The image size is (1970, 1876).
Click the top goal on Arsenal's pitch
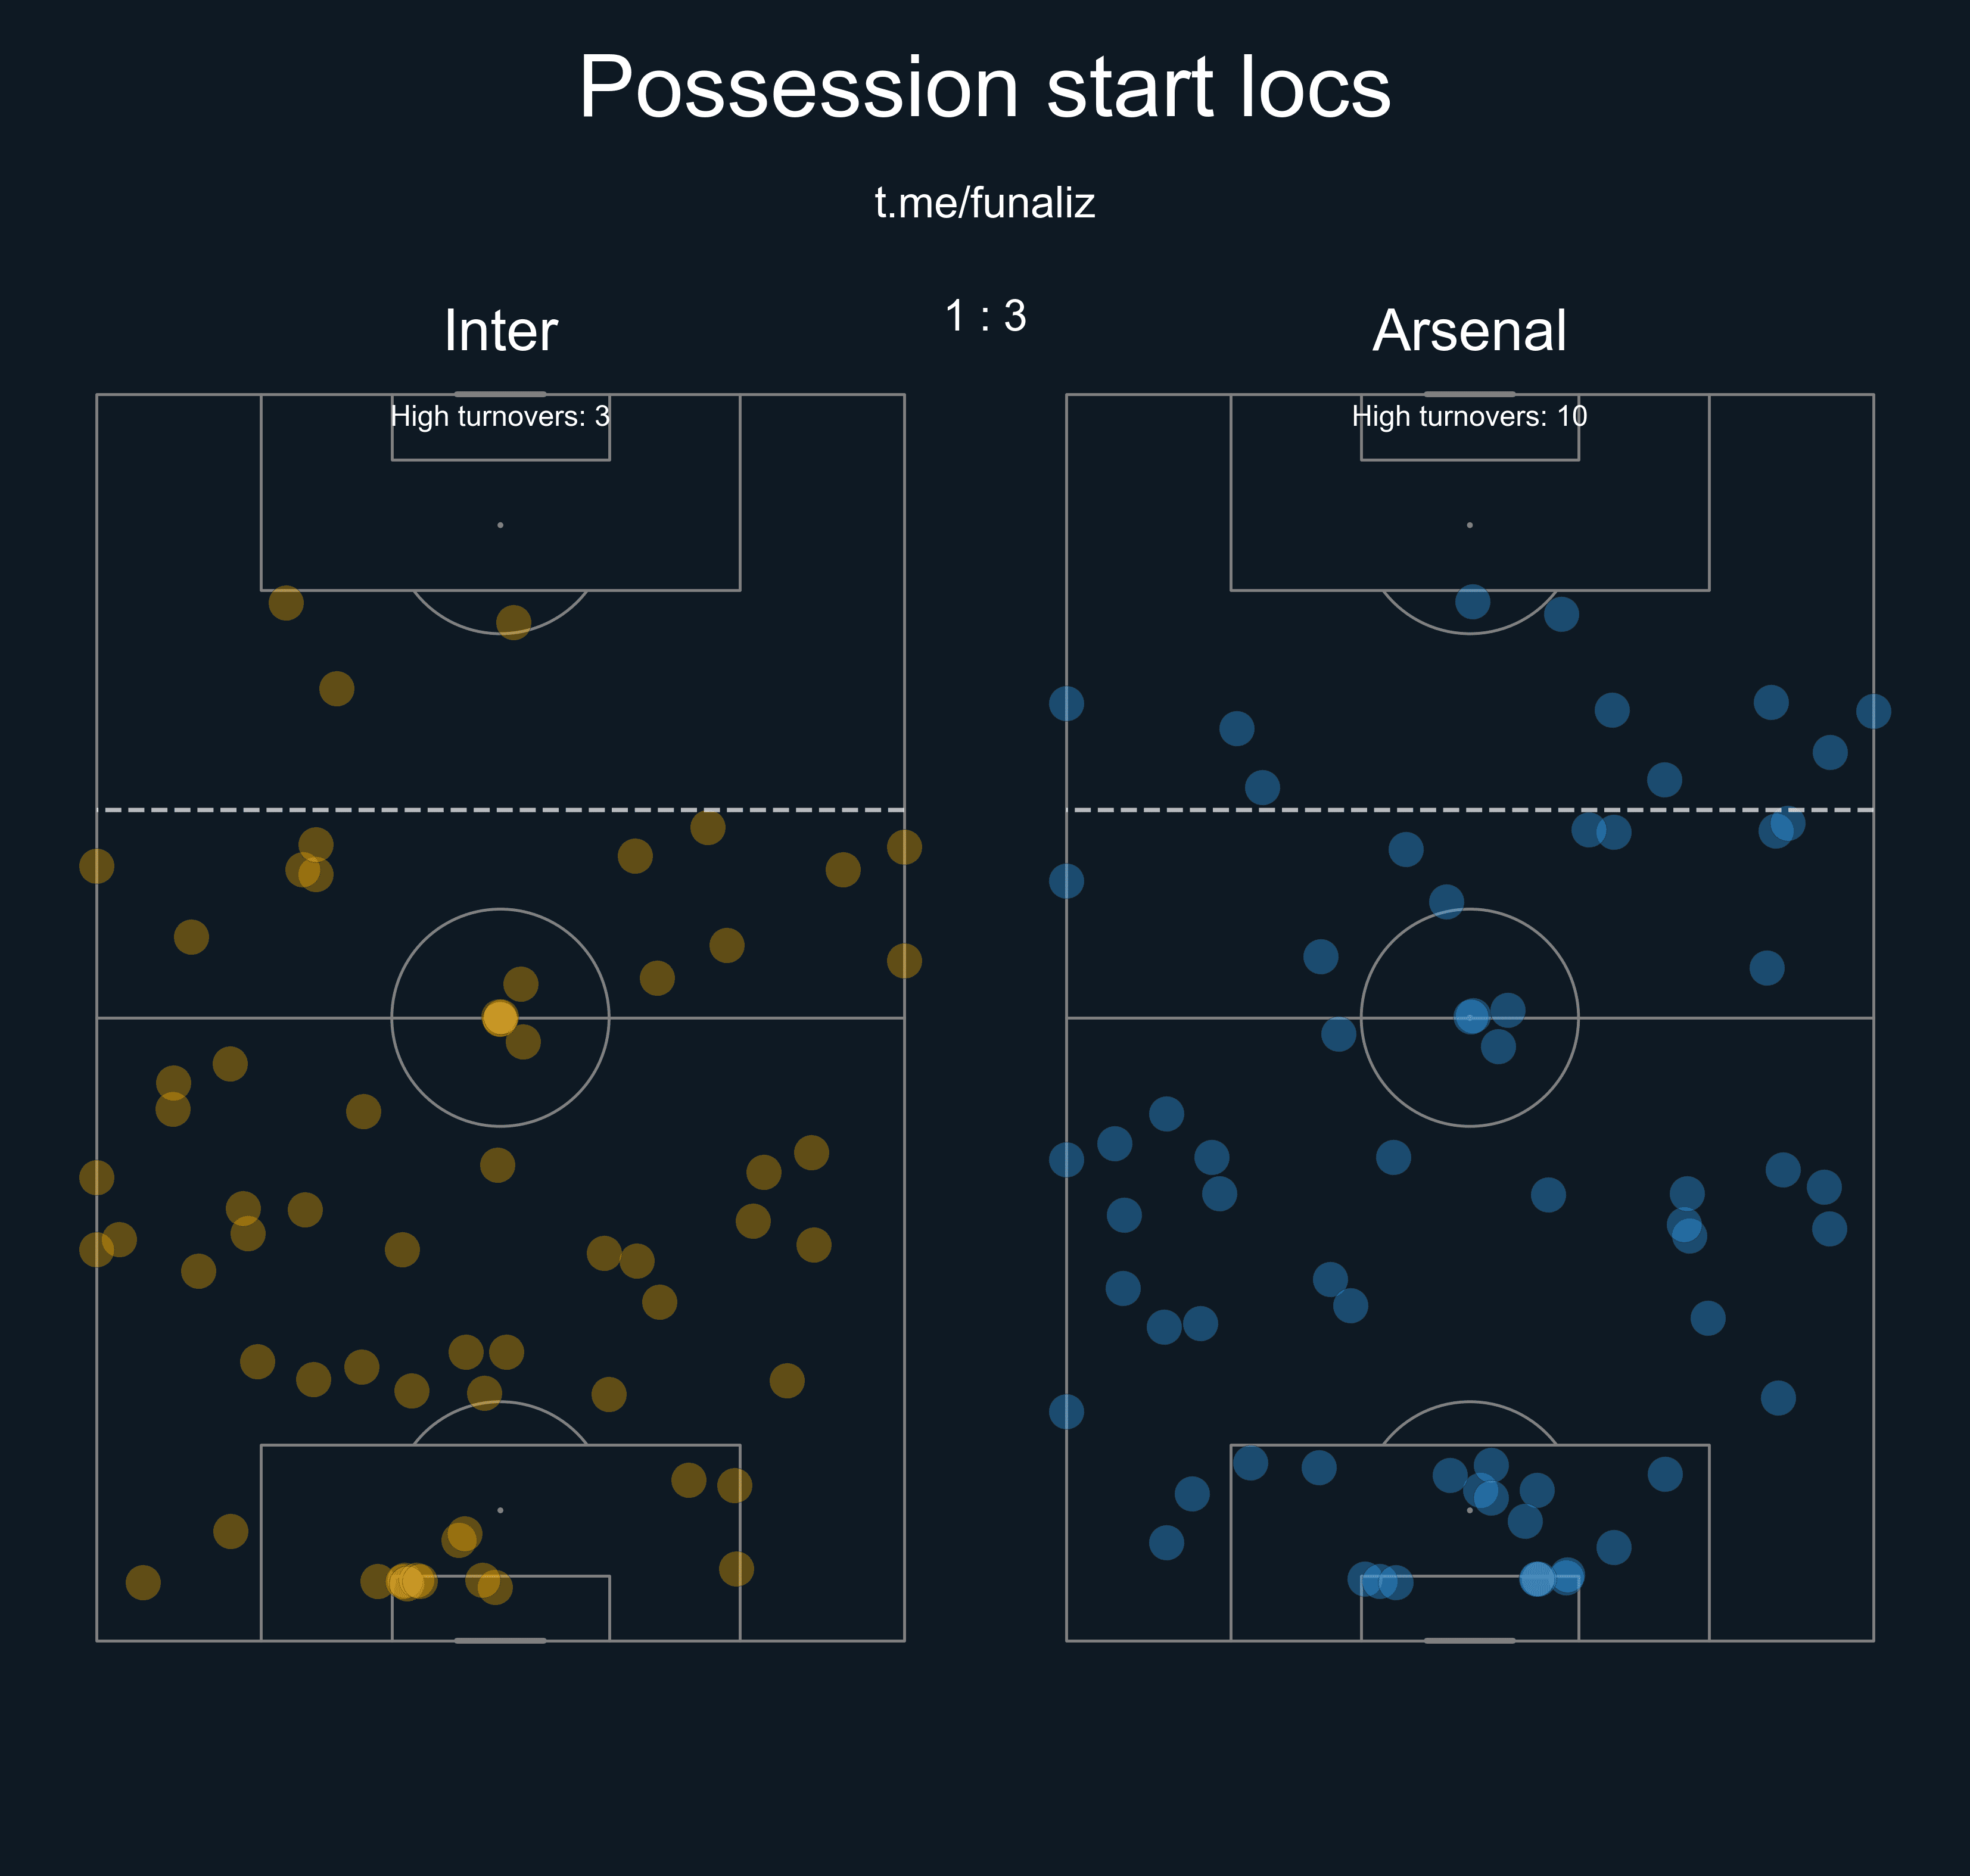click(1469, 394)
